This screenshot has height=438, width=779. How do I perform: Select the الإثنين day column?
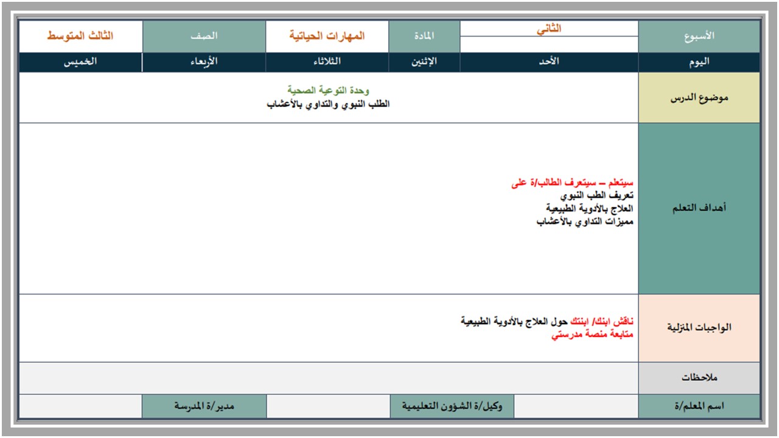point(424,62)
